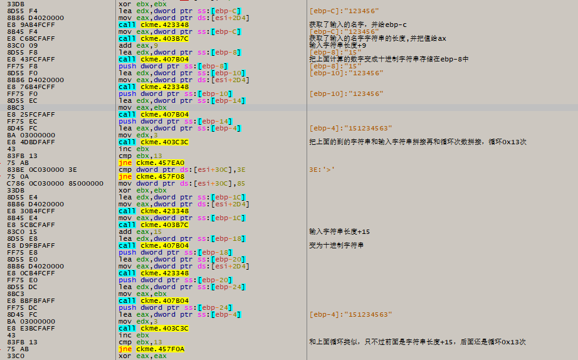578x360 pixels.
Task: Select the 'push dword ptr ss:[ebp-24]' instruction
Action: [176, 307]
